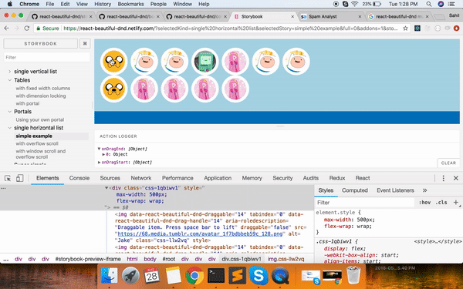Open the Event Listeners tab

[x=395, y=190]
